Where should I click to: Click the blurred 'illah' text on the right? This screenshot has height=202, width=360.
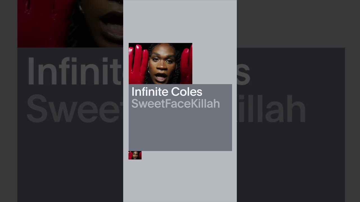(271, 109)
